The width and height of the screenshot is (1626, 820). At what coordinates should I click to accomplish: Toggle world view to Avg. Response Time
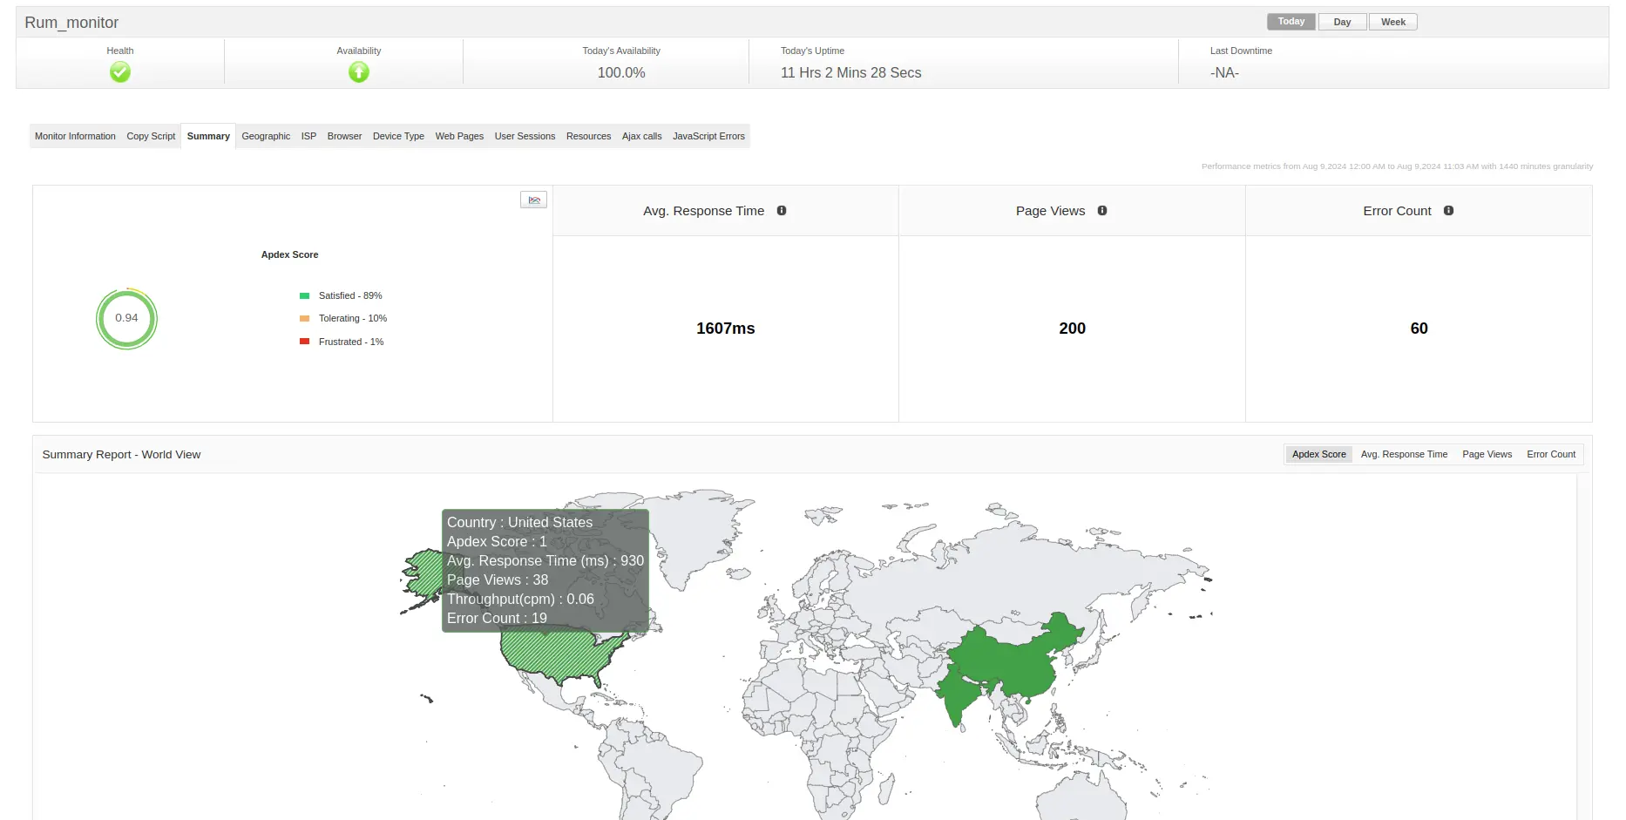point(1404,454)
